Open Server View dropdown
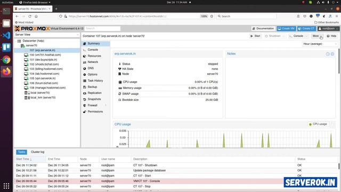Viewport: 341px width, 192px height. click(x=47, y=35)
